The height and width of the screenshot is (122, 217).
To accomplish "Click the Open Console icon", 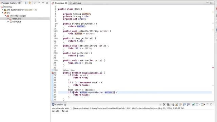I will coord(202,105).
